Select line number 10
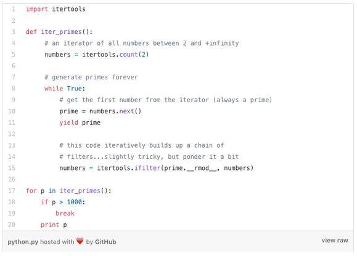 [12, 111]
